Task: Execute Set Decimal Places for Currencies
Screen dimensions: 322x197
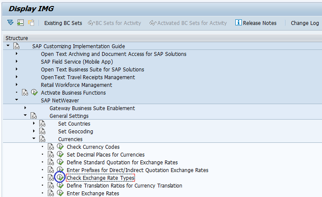Action: click(x=60, y=154)
